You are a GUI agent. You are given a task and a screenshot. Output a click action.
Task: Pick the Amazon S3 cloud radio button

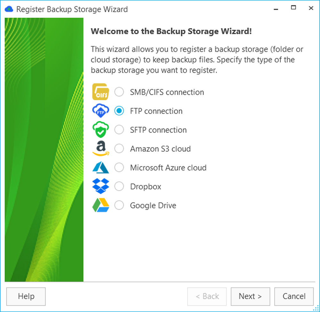(x=119, y=148)
